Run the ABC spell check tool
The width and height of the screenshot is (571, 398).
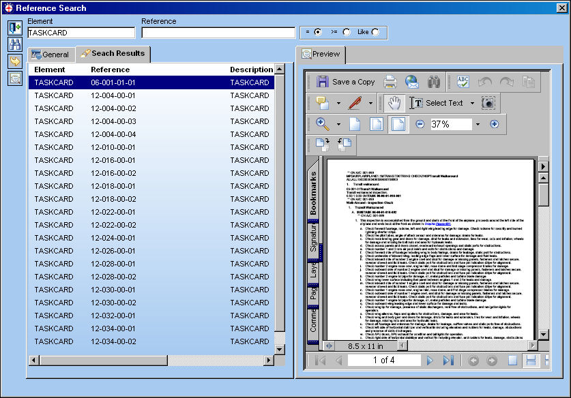pos(463,82)
